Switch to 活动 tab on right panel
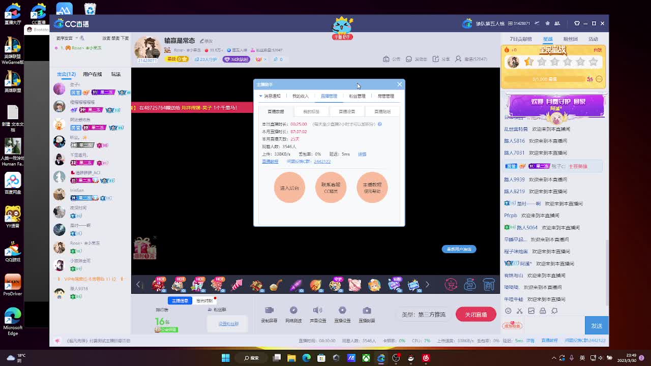Viewport: 651px width, 366px height. point(594,39)
